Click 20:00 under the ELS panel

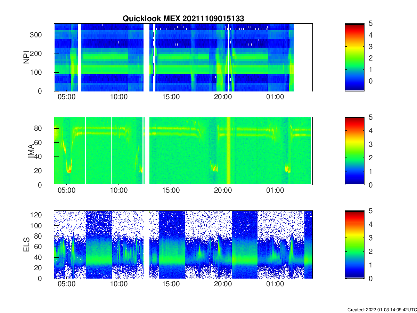(223, 284)
